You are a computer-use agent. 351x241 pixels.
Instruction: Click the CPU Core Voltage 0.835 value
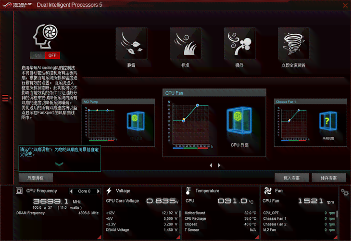163,201
